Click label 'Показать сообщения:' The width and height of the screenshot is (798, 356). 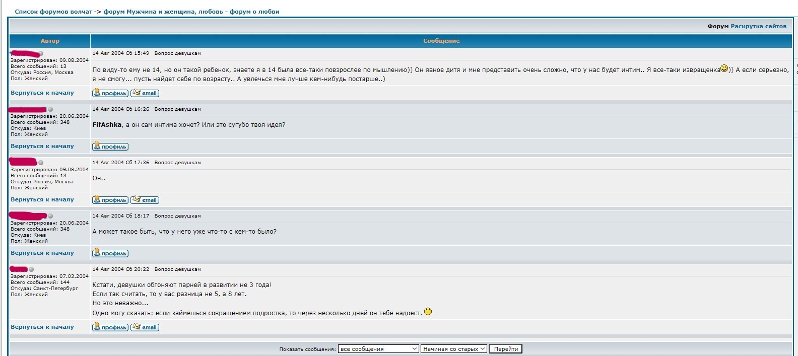(x=307, y=349)
